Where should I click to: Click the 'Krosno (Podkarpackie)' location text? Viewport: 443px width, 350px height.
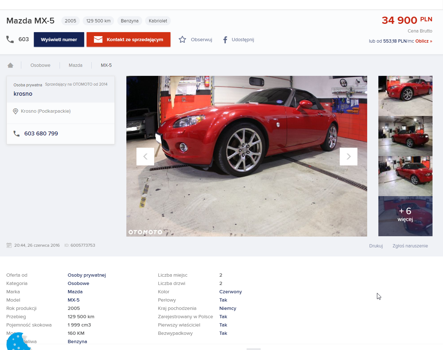pos(46,111)
